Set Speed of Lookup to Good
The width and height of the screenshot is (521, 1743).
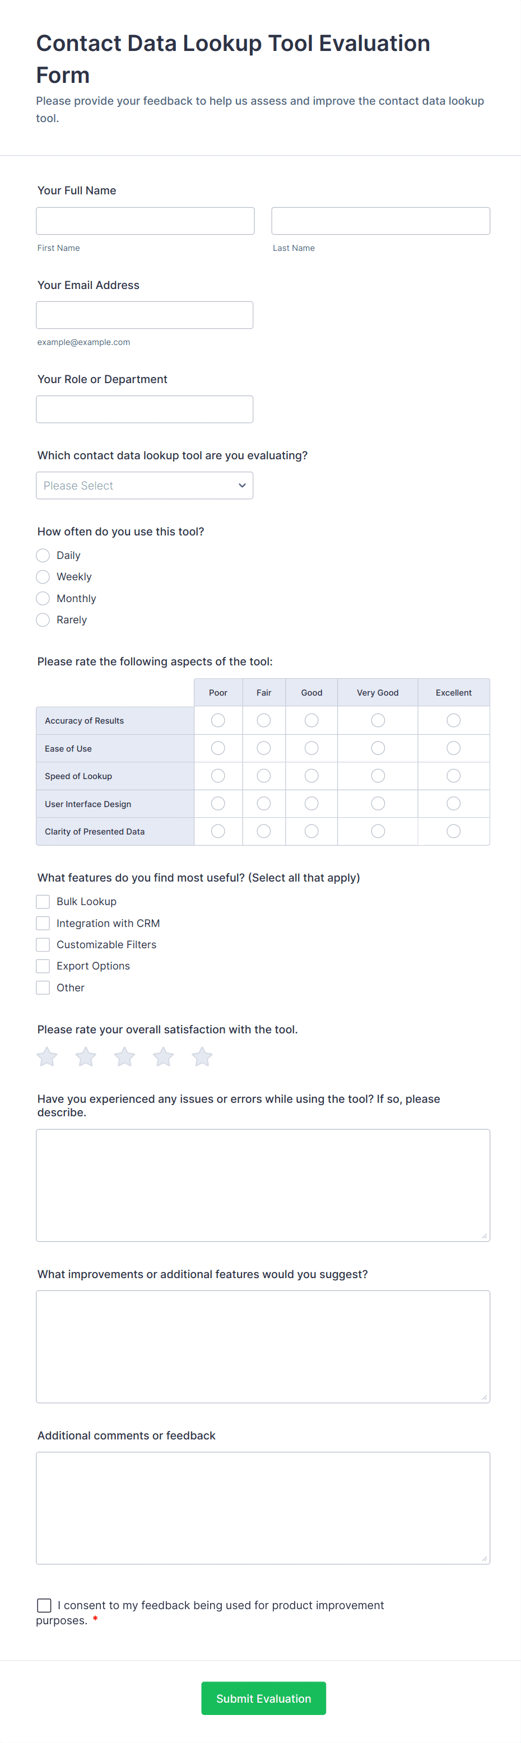pos(311,776)
